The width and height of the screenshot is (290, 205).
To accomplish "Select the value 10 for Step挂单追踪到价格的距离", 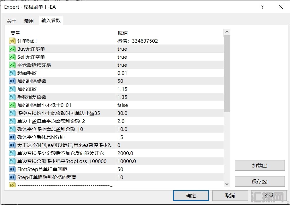I will pos(170,177).
